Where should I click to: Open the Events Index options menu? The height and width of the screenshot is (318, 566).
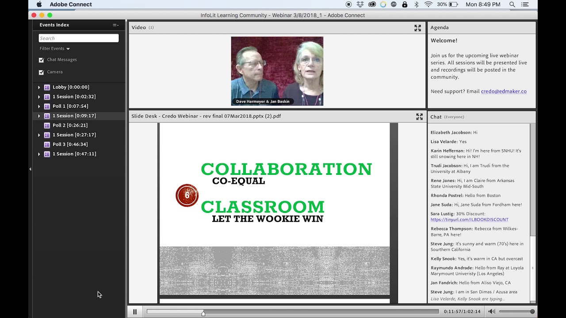coord(115,25)
